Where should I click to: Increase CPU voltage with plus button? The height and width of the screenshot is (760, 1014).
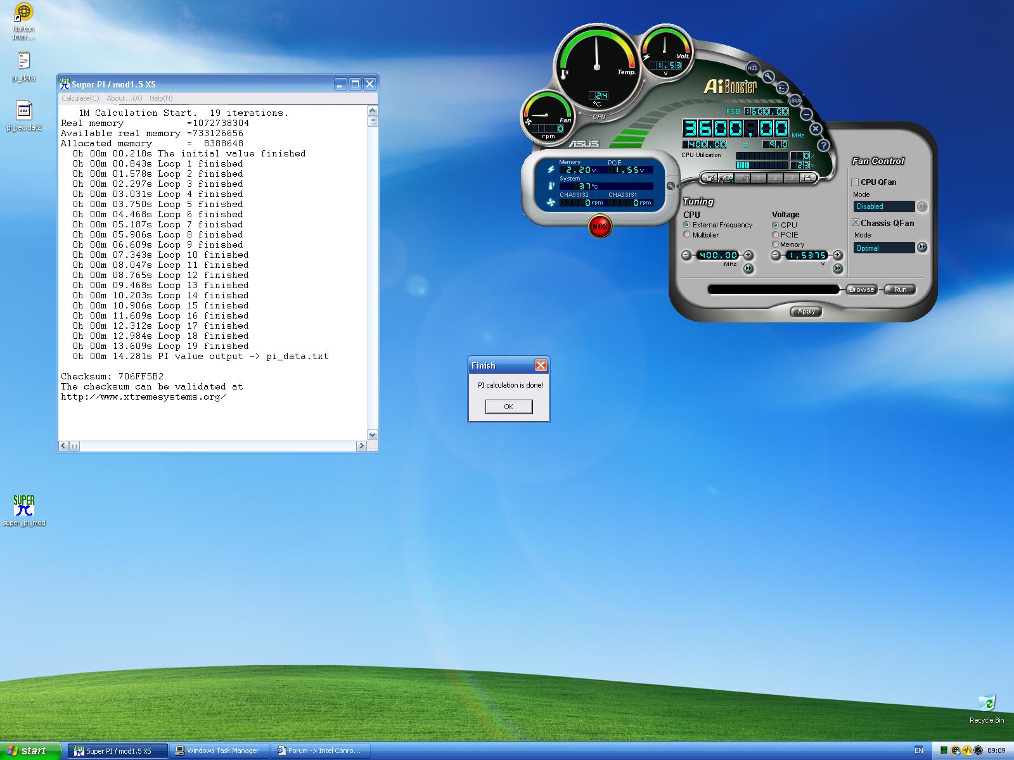pyautogui.click(x=837, y=255)
